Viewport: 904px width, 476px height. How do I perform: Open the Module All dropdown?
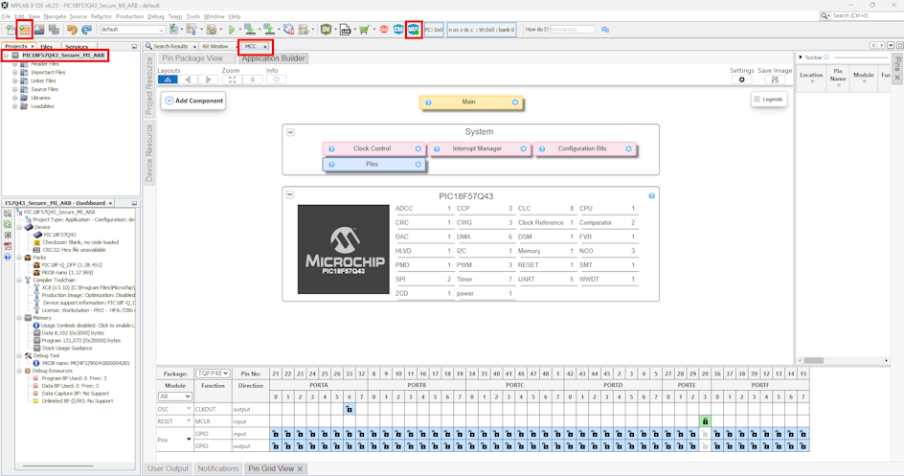[x=174, y=397]
